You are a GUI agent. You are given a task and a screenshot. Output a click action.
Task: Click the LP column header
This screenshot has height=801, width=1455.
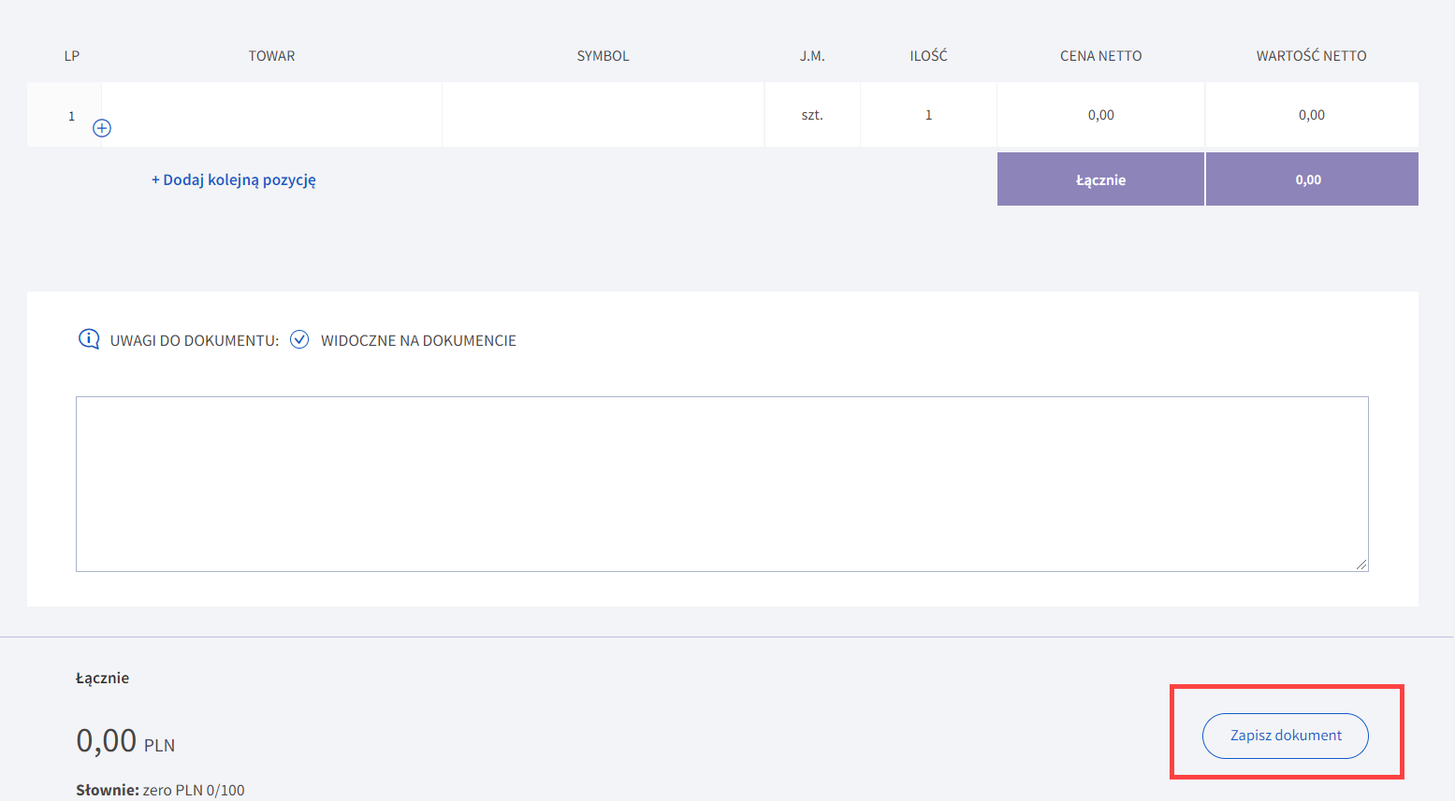(72, 56)
